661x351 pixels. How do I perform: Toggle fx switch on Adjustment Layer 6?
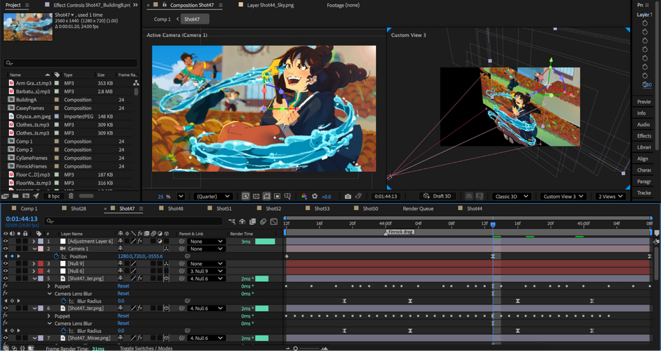click(140, 241)
